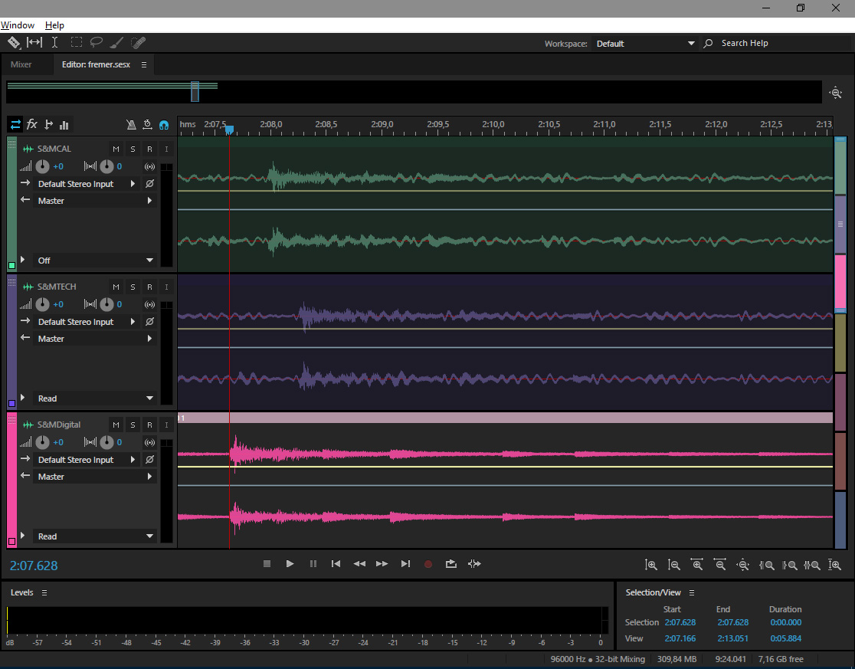Arm S&MCAL track for record
The height and width of the screenshot is (669, 855).
click(149, 149)
